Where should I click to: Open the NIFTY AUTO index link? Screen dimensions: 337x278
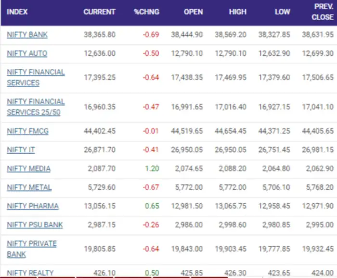pyautogui.click(x=27, y=53)
